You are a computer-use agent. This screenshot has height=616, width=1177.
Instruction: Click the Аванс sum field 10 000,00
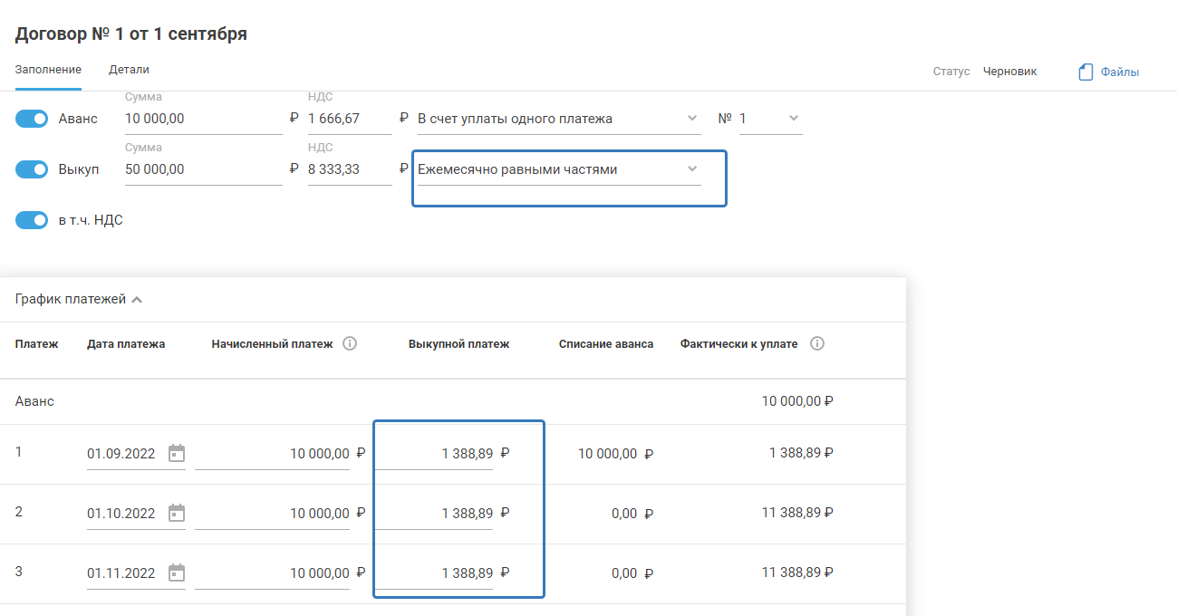pos(202,119)
